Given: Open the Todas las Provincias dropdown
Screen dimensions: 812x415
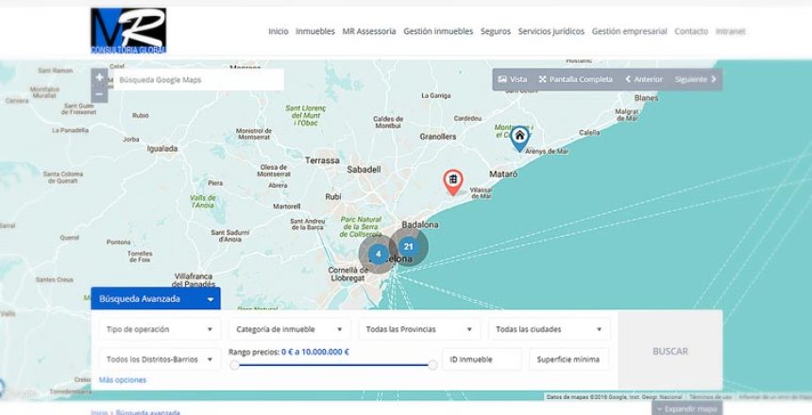Looking at the screenshot, I should [419, 329].
